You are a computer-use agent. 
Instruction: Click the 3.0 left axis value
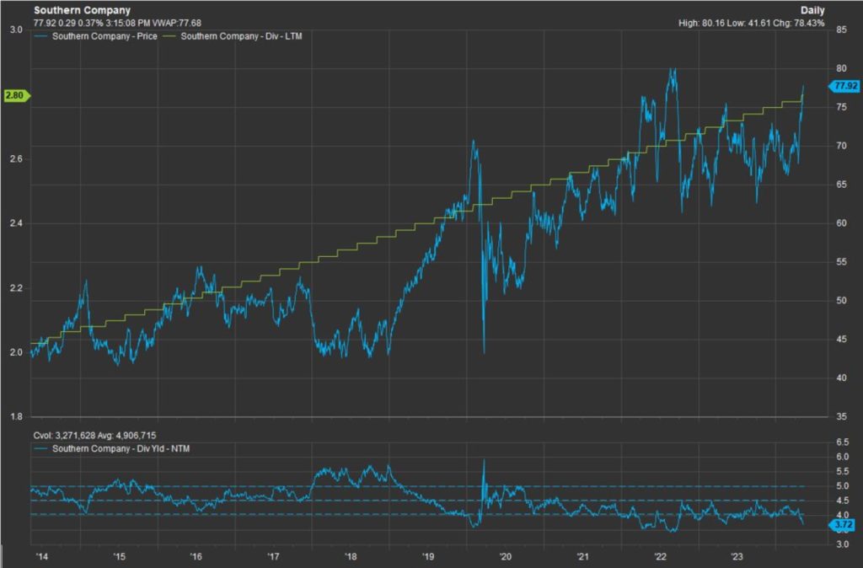(x=17, y=29)
